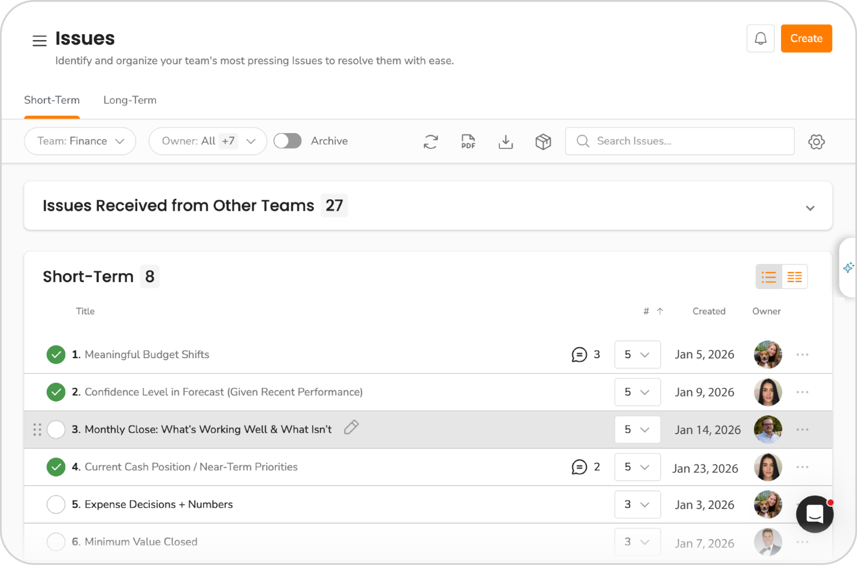Switch to two-column list view

pos(794,277)
